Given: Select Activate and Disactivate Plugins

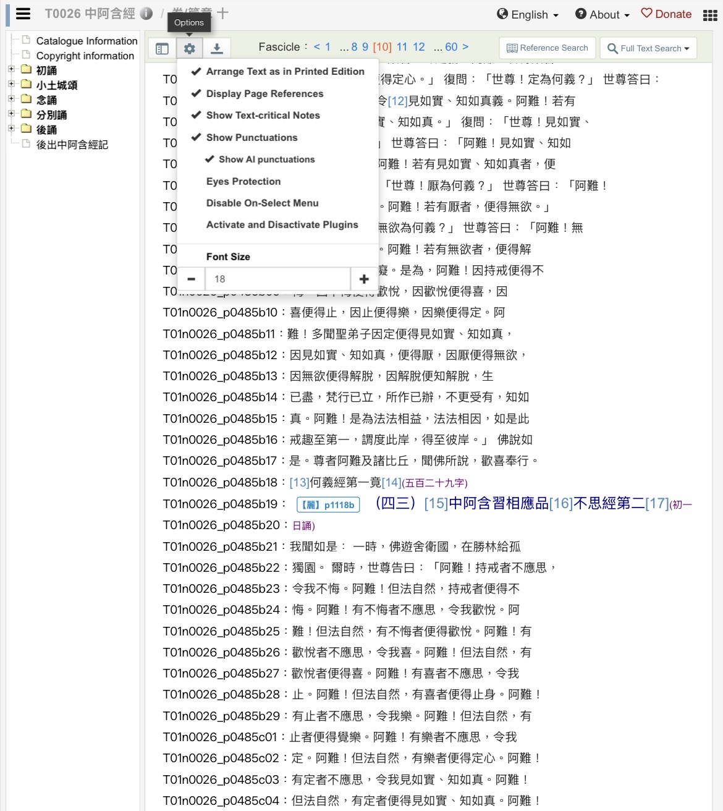Looking at the screenshot, I should pos(282,225).
